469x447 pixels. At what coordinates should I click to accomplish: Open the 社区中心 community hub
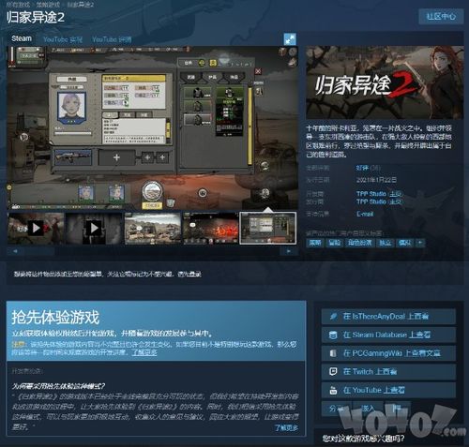pos(441,16)
